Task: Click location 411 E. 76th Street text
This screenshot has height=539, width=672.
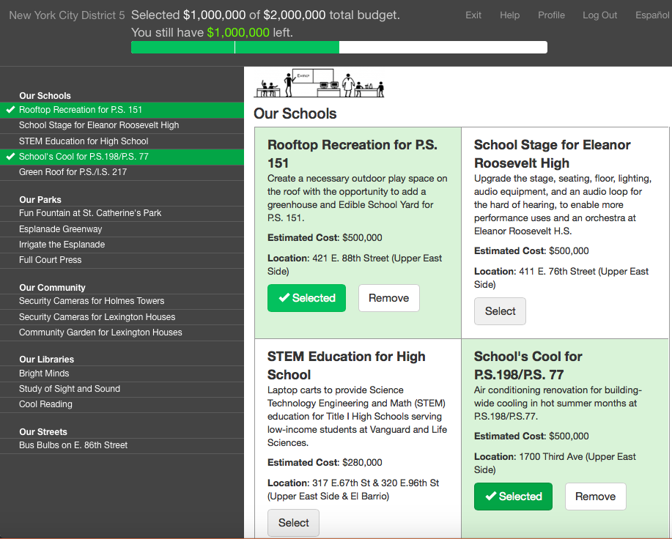Action: [561, 278]
